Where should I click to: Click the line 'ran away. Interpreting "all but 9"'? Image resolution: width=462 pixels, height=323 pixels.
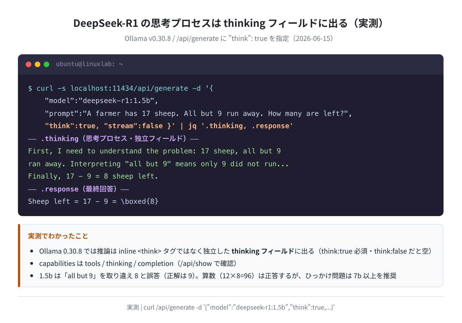coord(158,164)
